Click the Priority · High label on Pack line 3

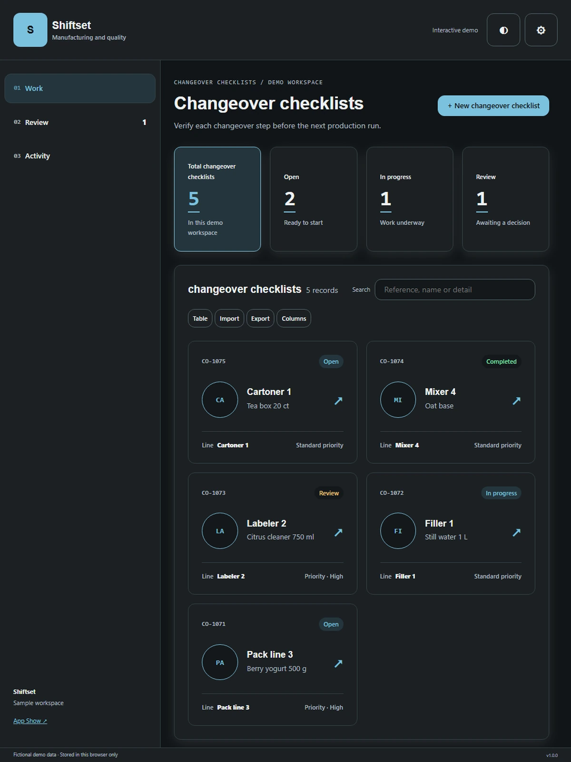tap(324, 708)
